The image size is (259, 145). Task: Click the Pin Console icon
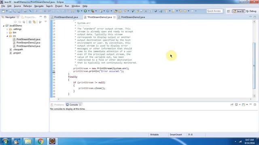(x=232, y=105)
